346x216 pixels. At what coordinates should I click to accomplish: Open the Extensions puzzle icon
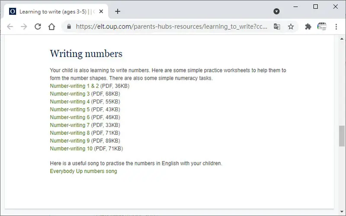[308, 27]
